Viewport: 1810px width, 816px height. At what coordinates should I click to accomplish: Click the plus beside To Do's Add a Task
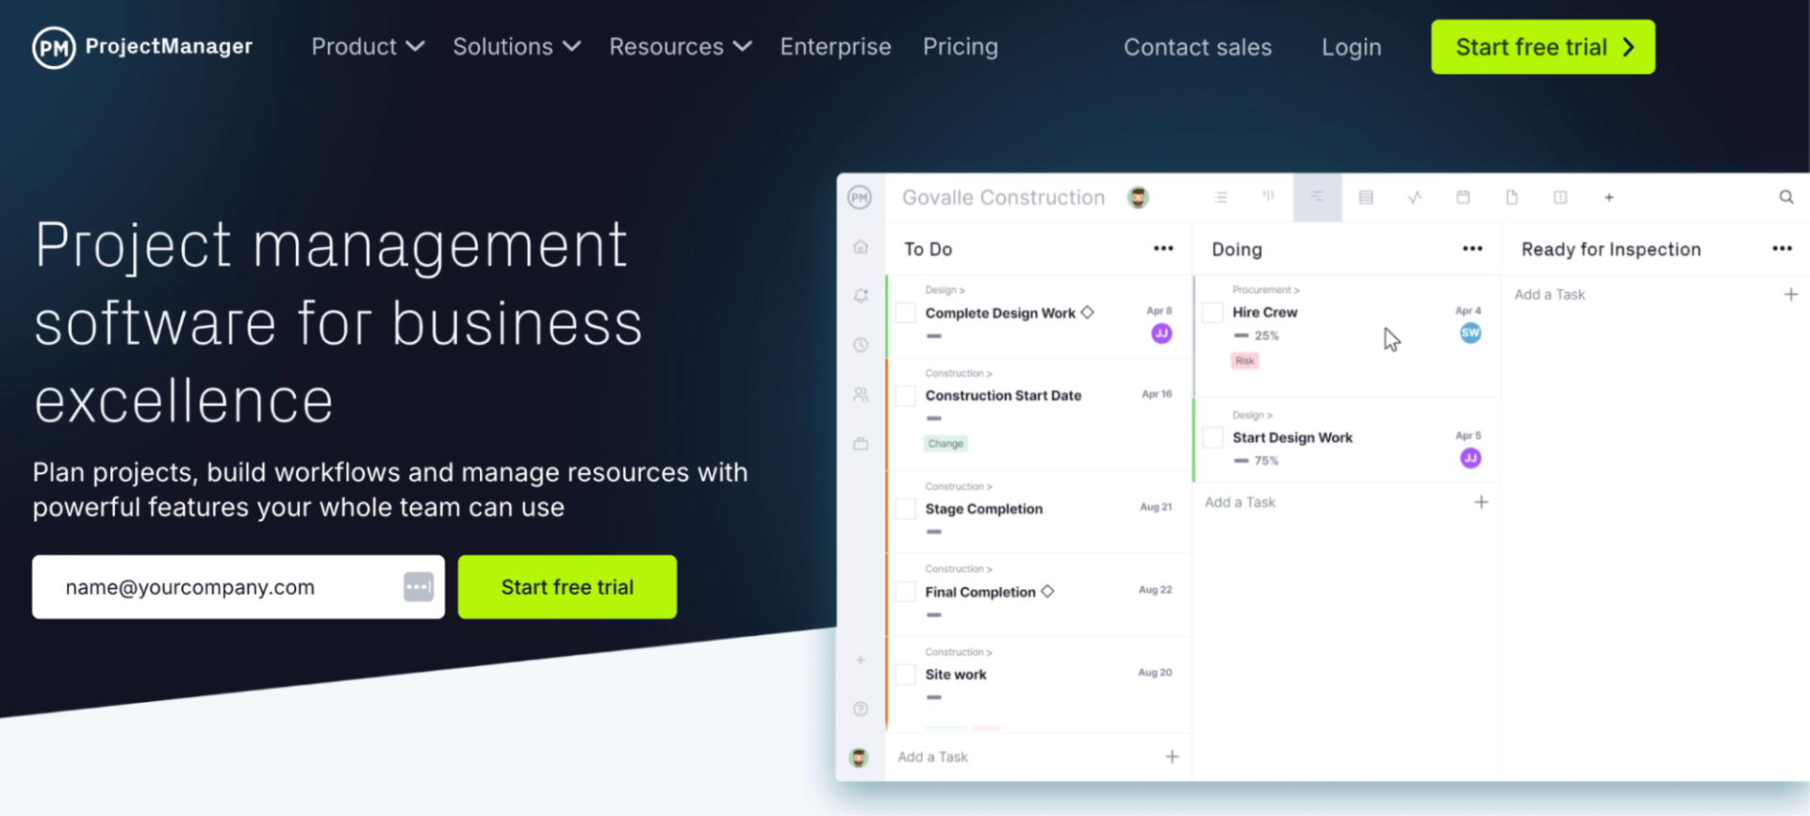[1172, 757]
